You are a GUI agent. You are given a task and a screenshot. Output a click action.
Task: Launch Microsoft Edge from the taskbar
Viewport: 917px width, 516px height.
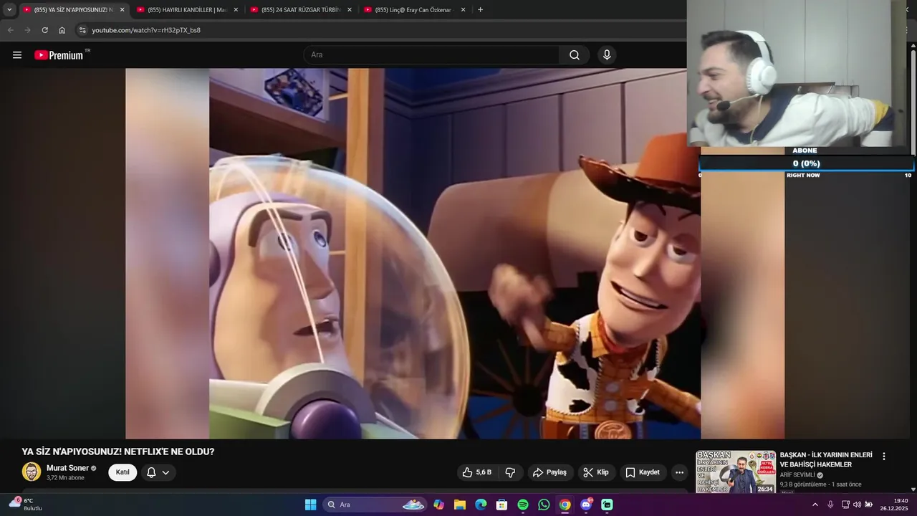tap(481, 505)
